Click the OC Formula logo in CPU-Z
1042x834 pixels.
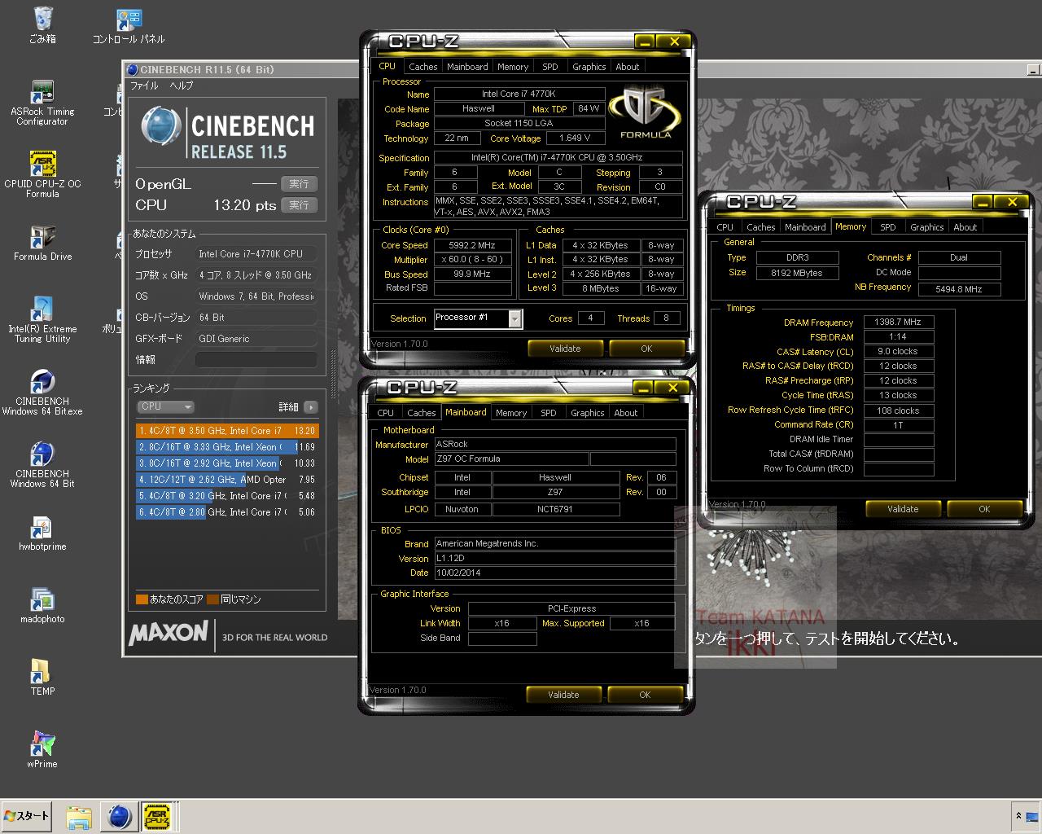pyautogui.click(x=646, y=112)
